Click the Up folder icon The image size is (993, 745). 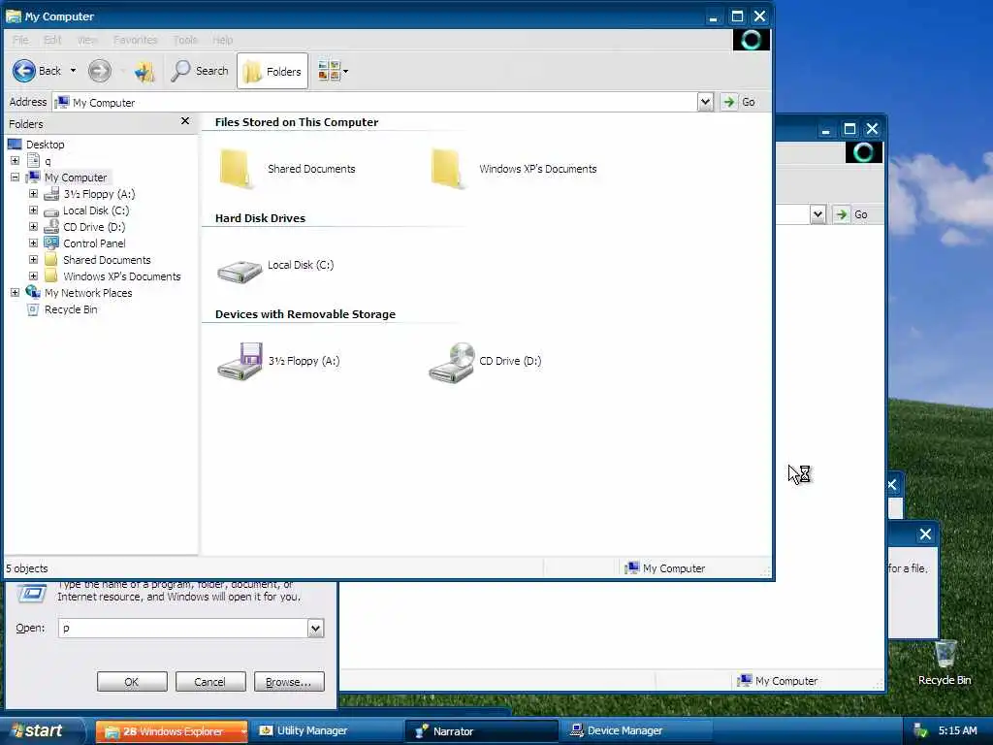tap(144, 72)
